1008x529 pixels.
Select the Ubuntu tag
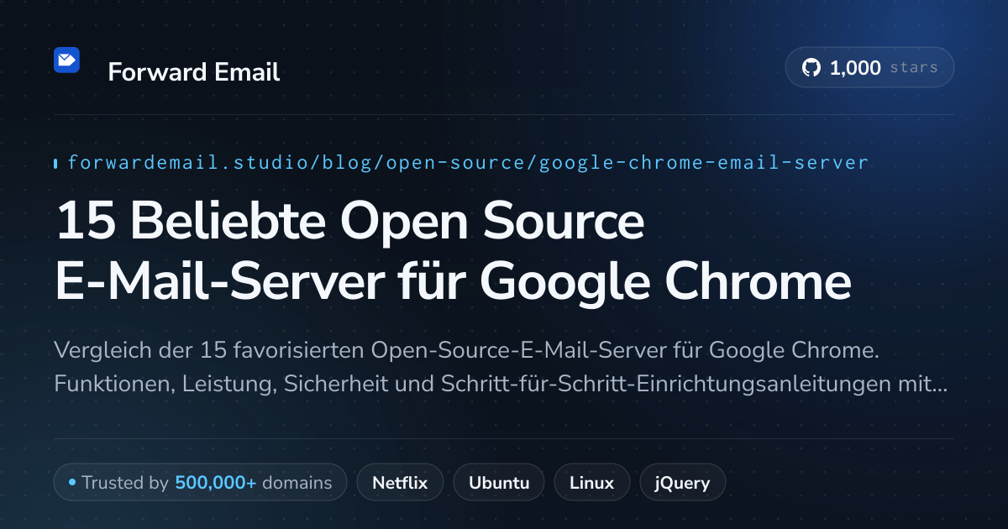[x=499, y=483]
